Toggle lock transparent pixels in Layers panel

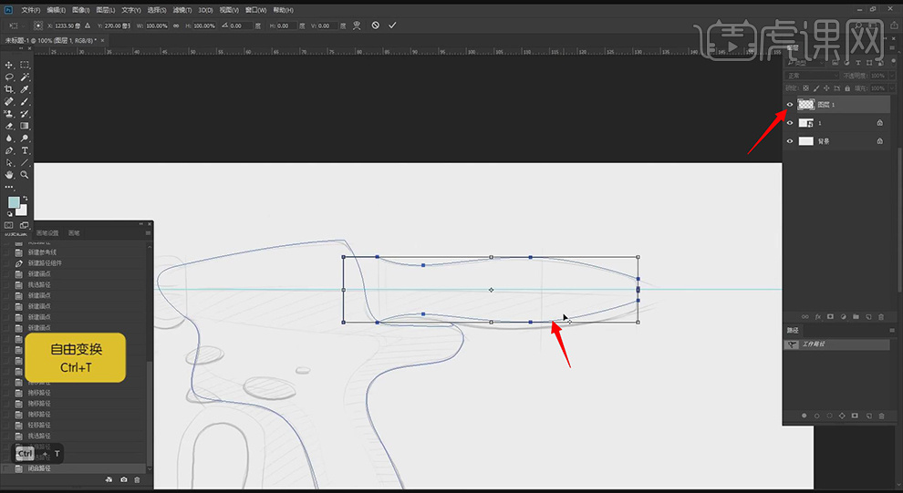pyautogui.click(x=805, y=88)
